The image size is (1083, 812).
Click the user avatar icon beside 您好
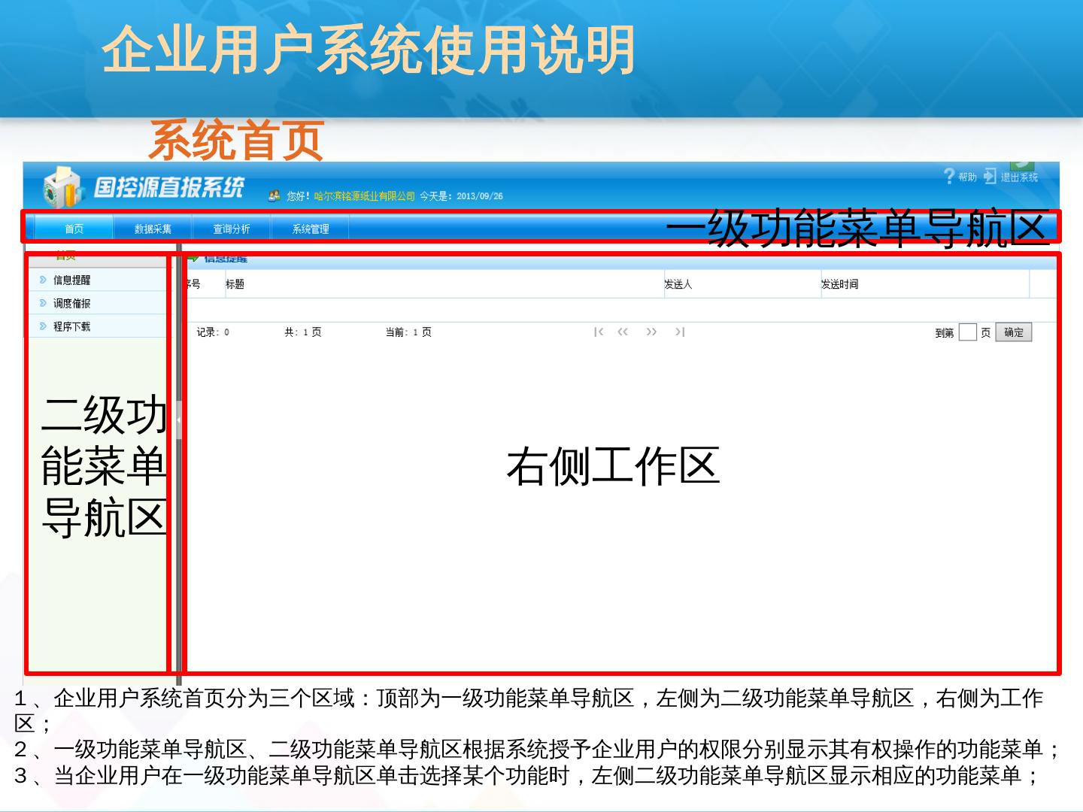(x=275, y=196)
